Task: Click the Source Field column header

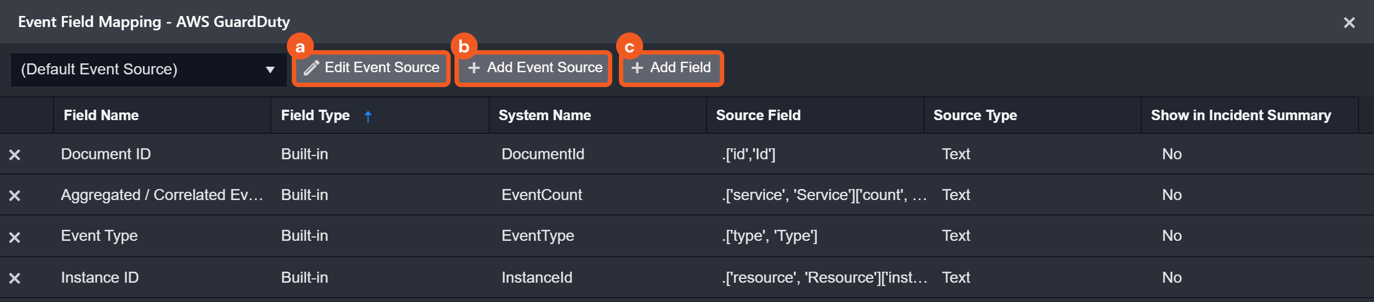Action: (758, 115)
